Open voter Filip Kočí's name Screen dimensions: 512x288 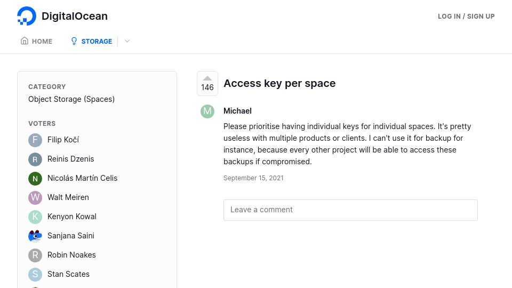tap(63, 140)
